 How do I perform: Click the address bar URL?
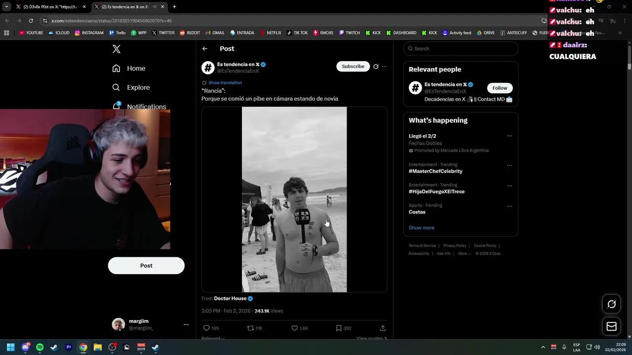click(x=112, y=21)
